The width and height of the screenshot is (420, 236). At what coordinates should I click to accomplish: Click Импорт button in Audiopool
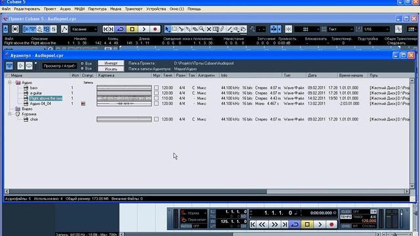[x=111, y=63]
